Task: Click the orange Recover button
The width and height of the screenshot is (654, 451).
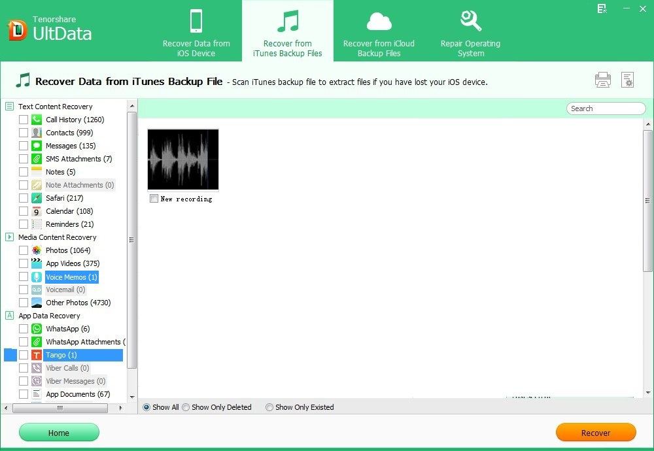Action: (x=595, y=432)
